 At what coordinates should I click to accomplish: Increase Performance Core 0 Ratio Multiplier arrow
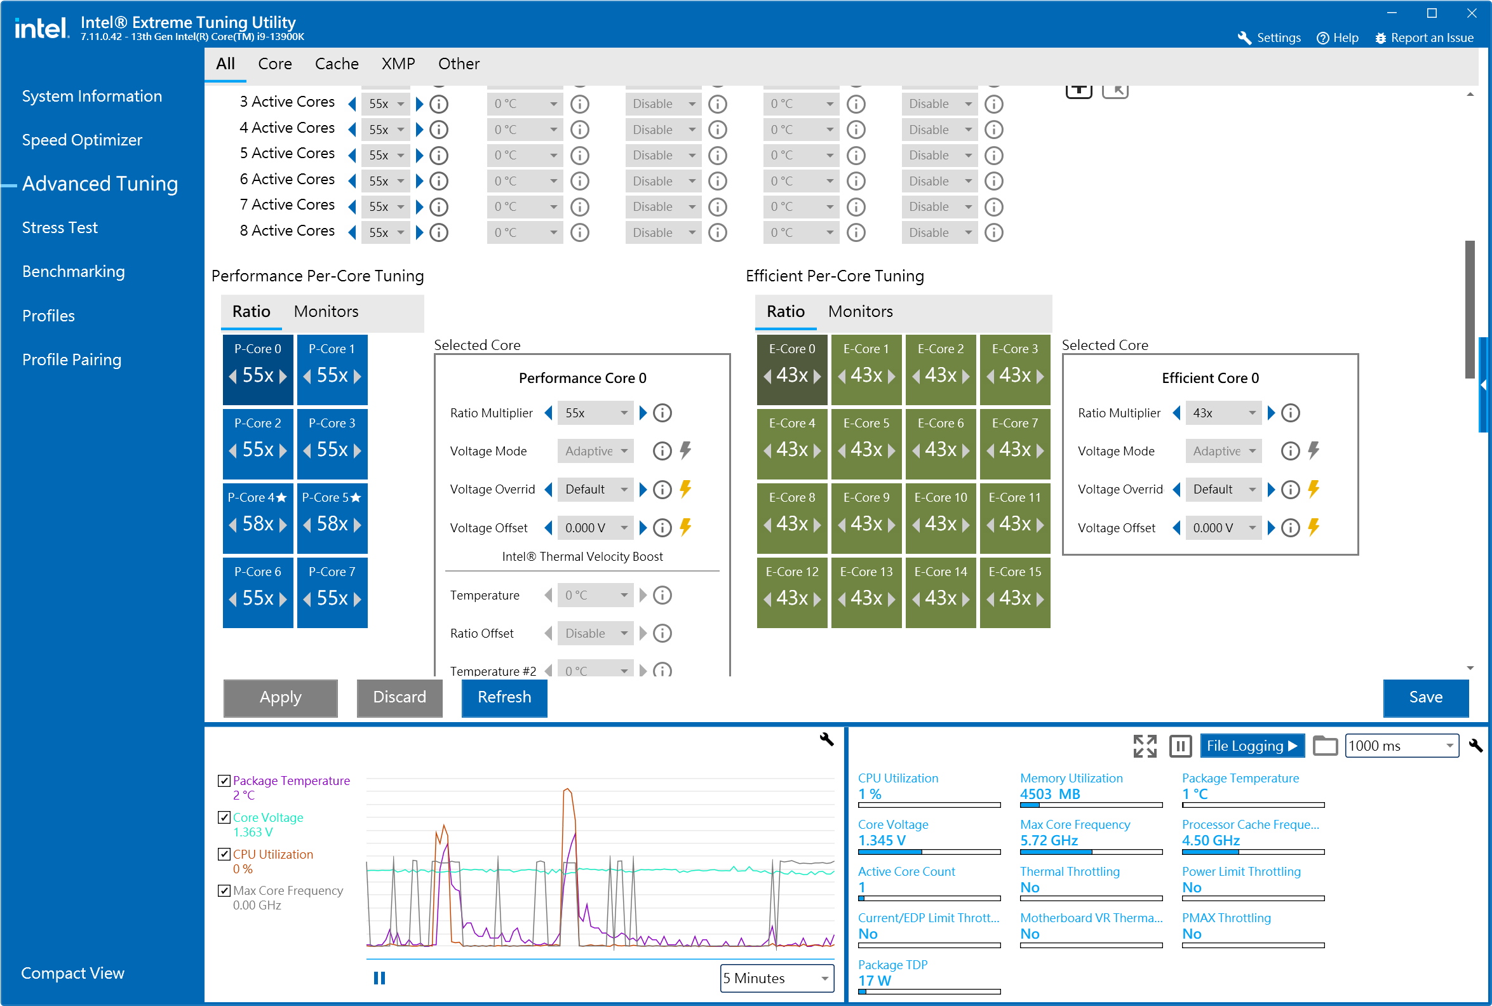pos(643,413)
